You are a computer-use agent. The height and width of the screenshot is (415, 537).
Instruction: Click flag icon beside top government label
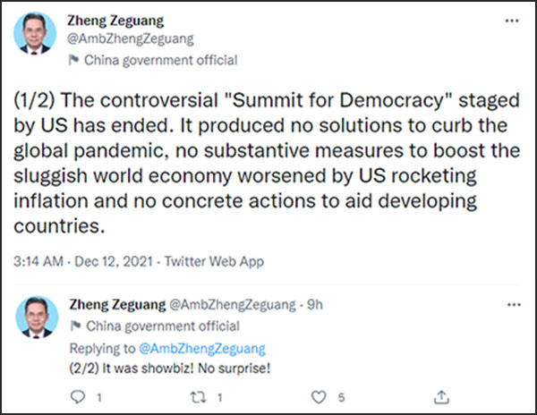click(x=73, y=60)
